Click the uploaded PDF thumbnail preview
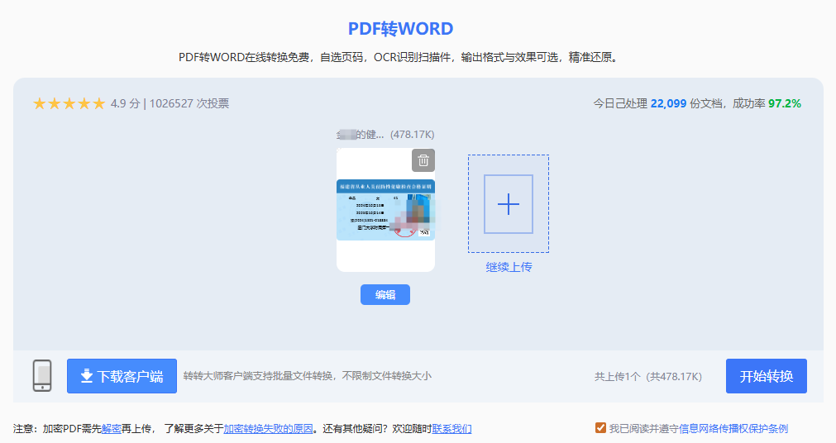Screen dimensions: 836x443 click(385, 210)
